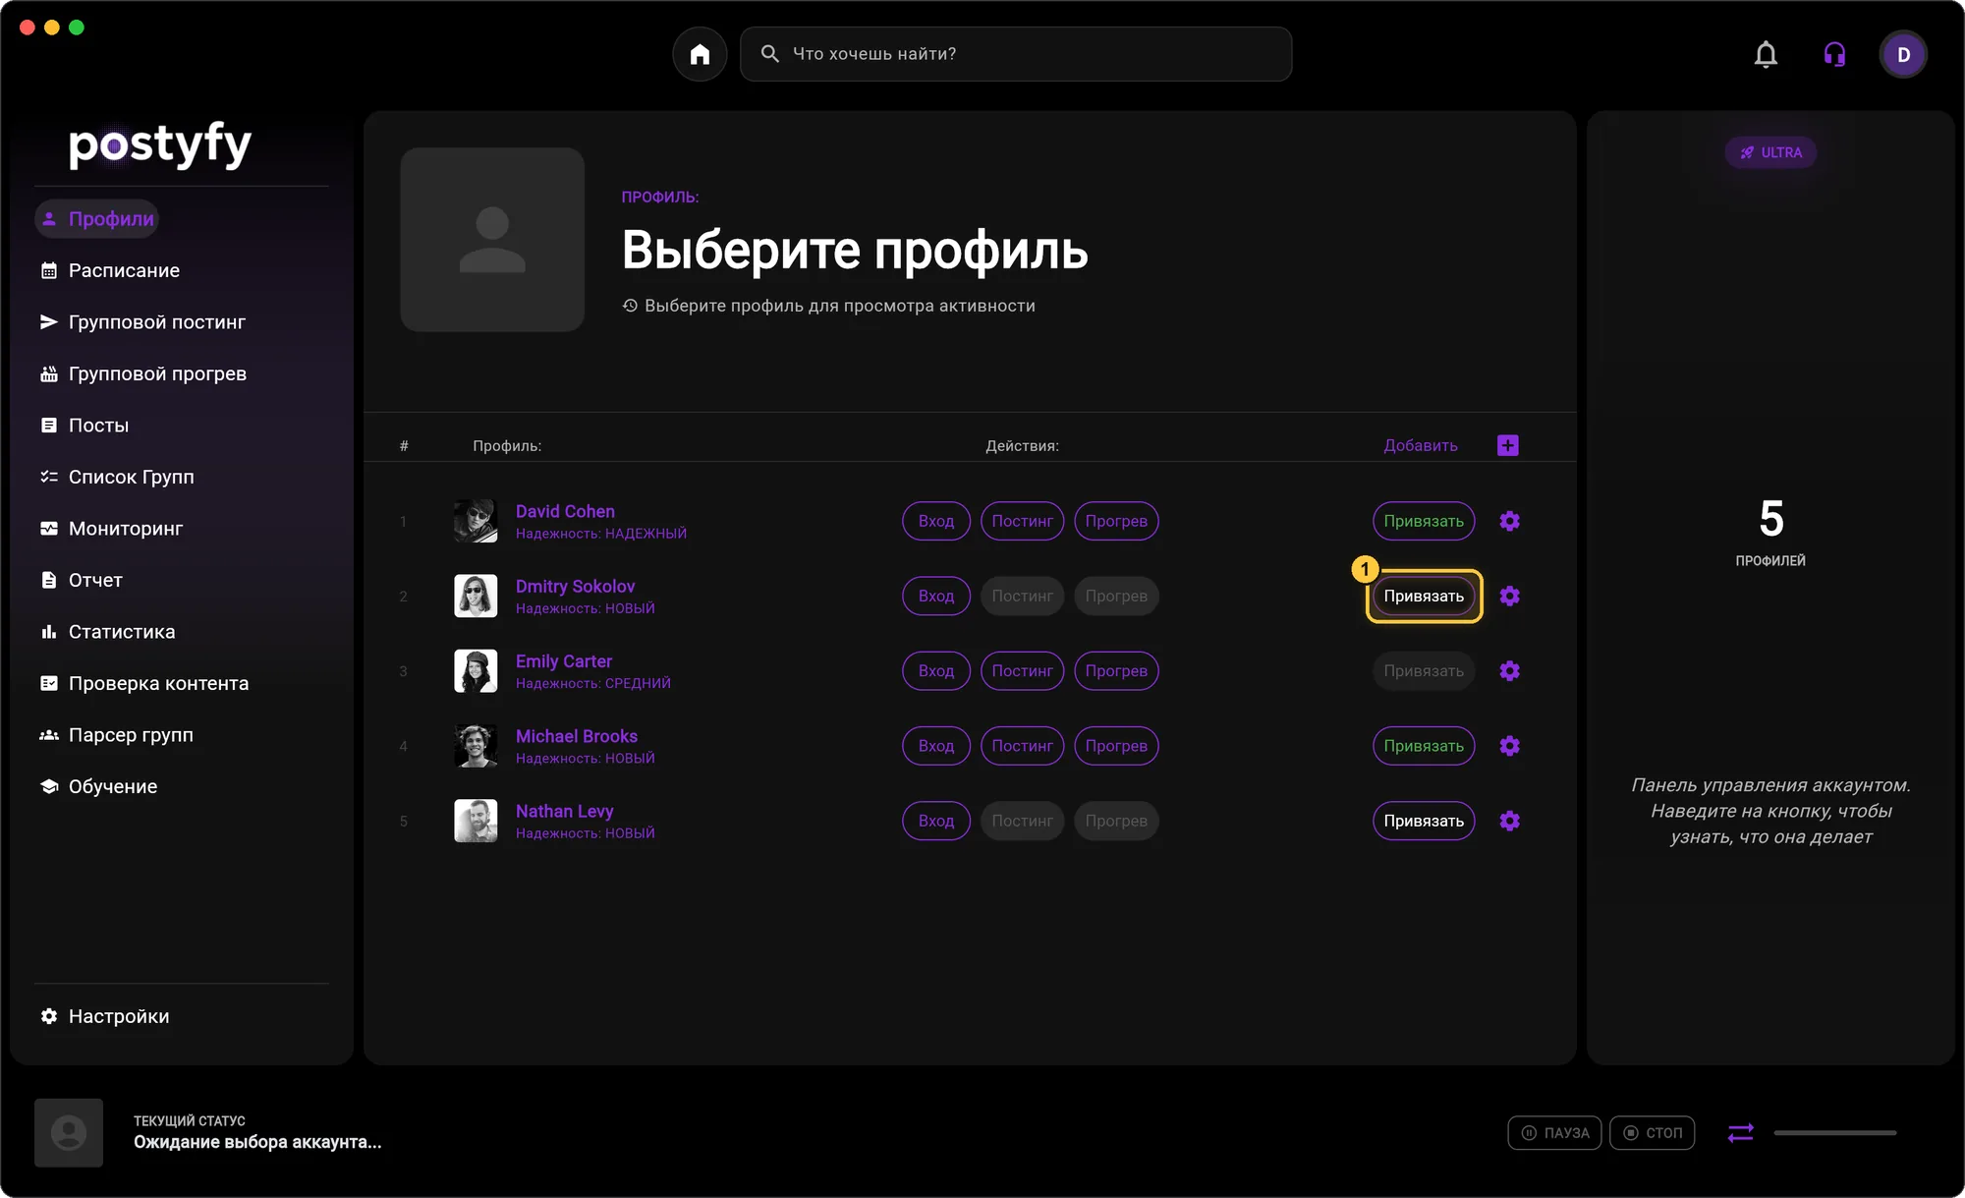Open user avatar with letter D
Image resolution: width=1965 pixels, height=1198 pixels.
[x=1903, y=54]
